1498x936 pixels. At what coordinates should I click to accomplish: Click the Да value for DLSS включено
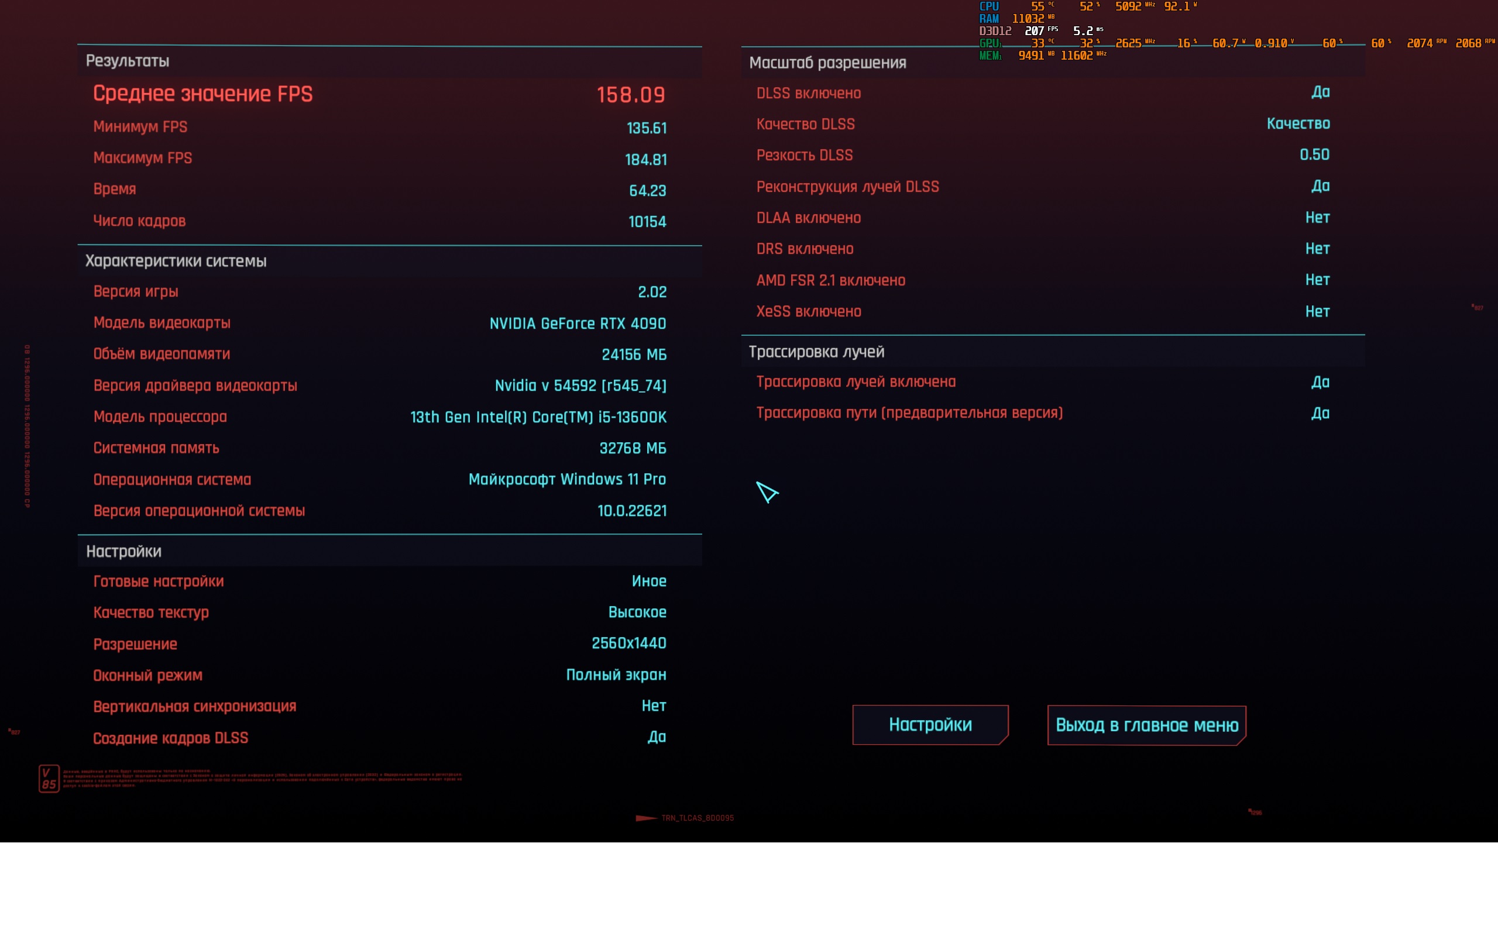(1320, 92)
